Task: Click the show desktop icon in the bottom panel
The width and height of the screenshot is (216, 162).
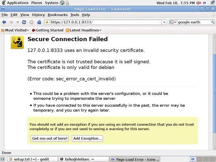Action: coord(3,159)
